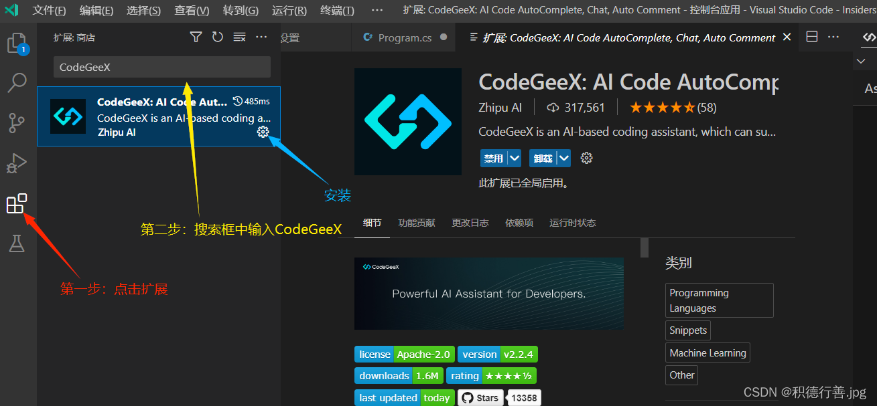Open Source Control view
Viewport: 877px width, 406px height.
point(16,123)
